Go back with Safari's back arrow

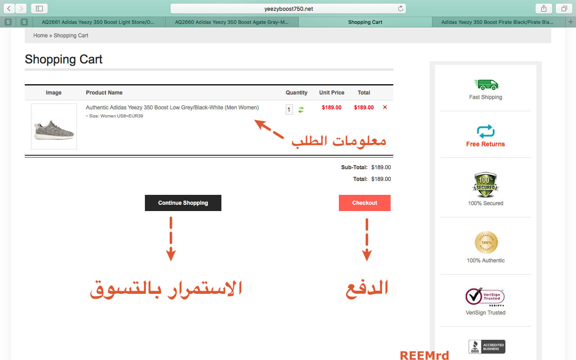[x=9, y=9]
